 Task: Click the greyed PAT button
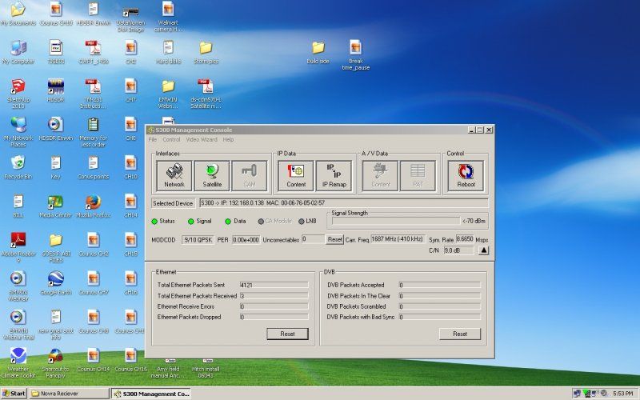[x=418, y=176]
